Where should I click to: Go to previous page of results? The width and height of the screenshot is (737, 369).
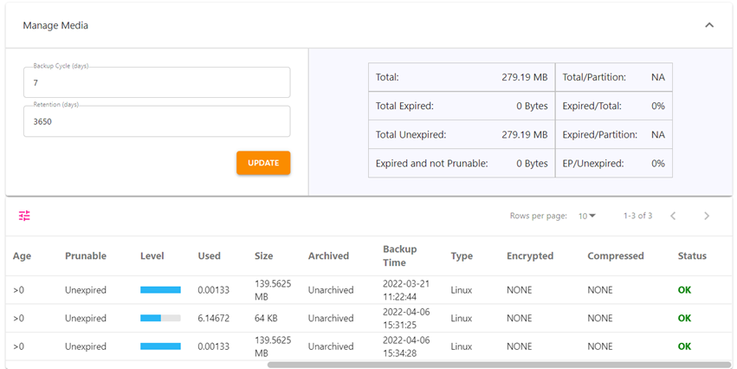pyautogui.click(x=673, y=216)
